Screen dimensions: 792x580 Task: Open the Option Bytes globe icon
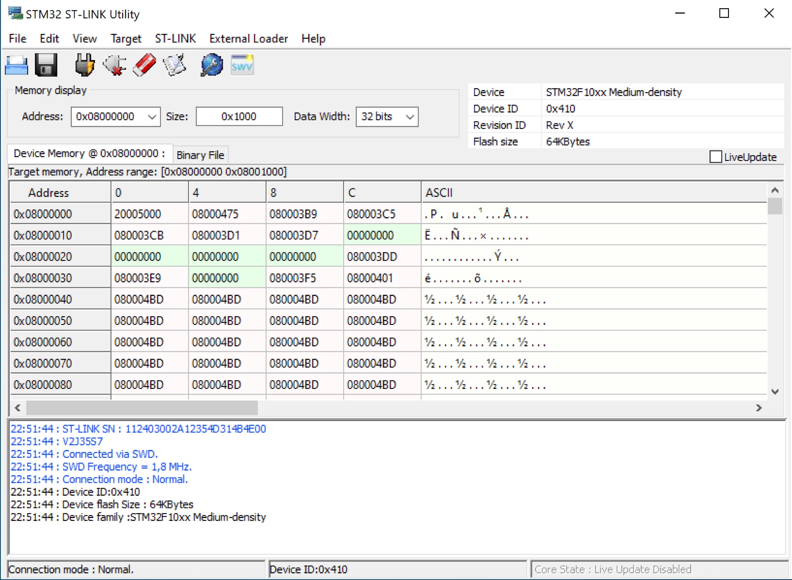212,65
